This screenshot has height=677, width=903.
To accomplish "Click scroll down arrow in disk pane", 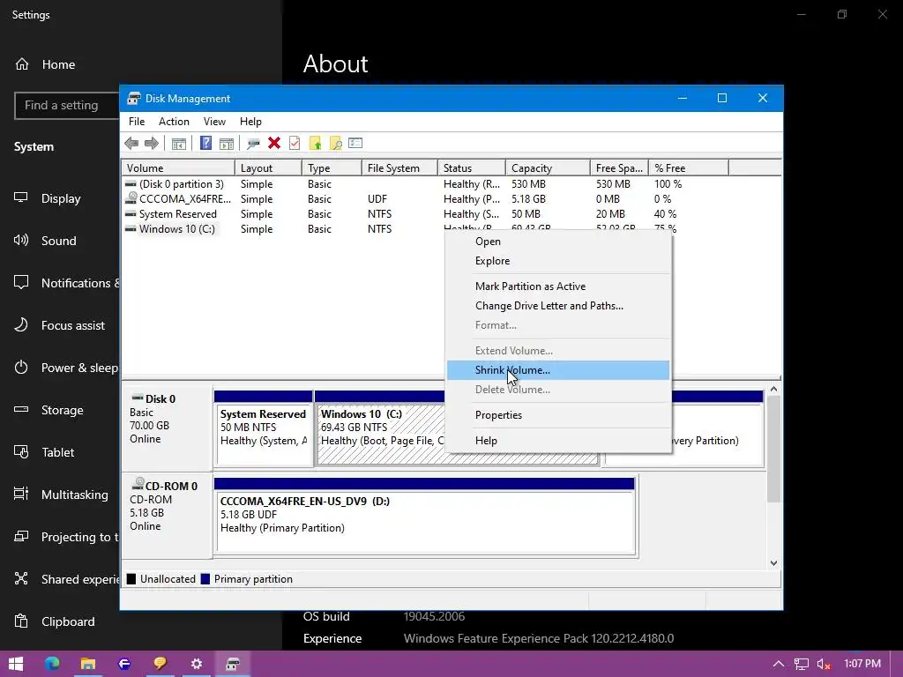I will (773, 563).
